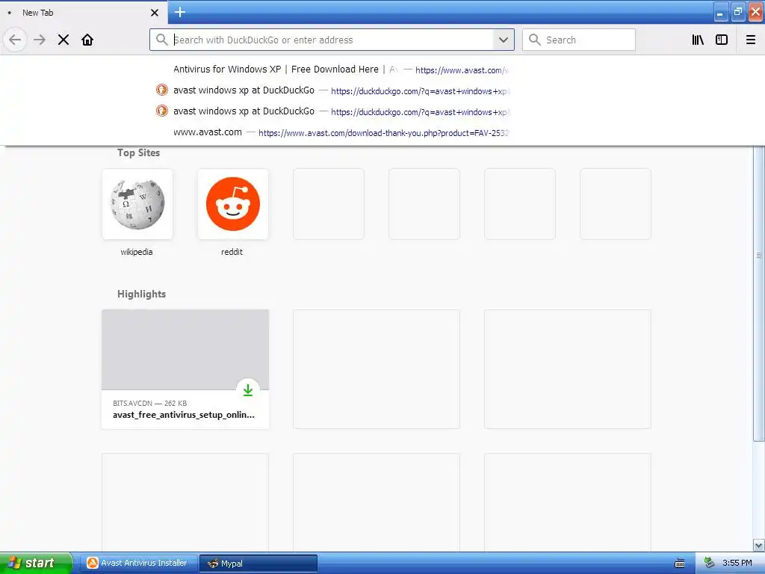765x574 pixels.
Task: Click the address bar magnifier icon
Action: 162,40
